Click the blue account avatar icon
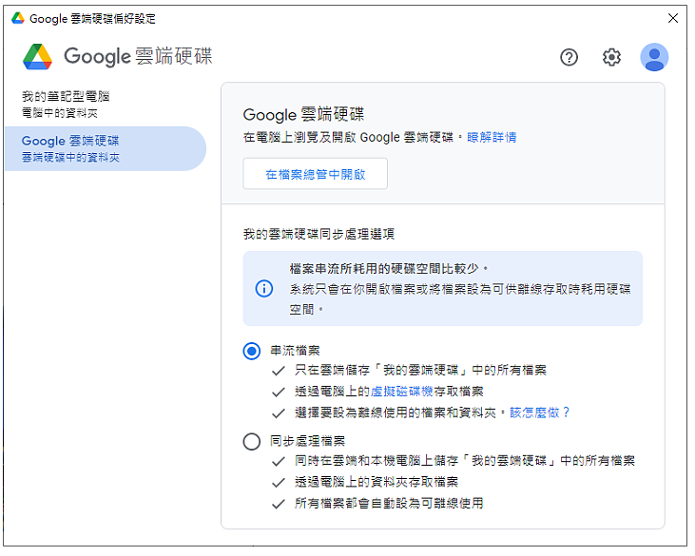695x556 pixels. click(x=654, y=57)
